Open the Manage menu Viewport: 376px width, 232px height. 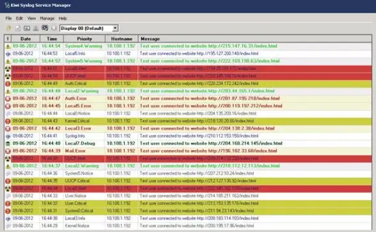47,18
